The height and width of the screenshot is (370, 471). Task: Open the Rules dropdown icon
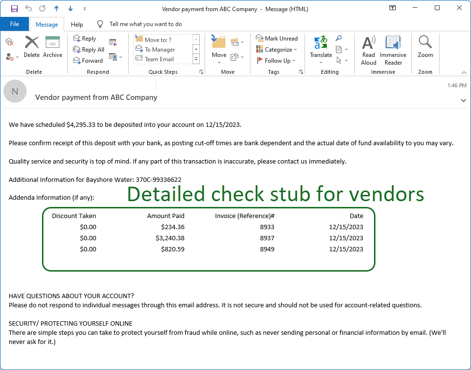pos(237,42)
